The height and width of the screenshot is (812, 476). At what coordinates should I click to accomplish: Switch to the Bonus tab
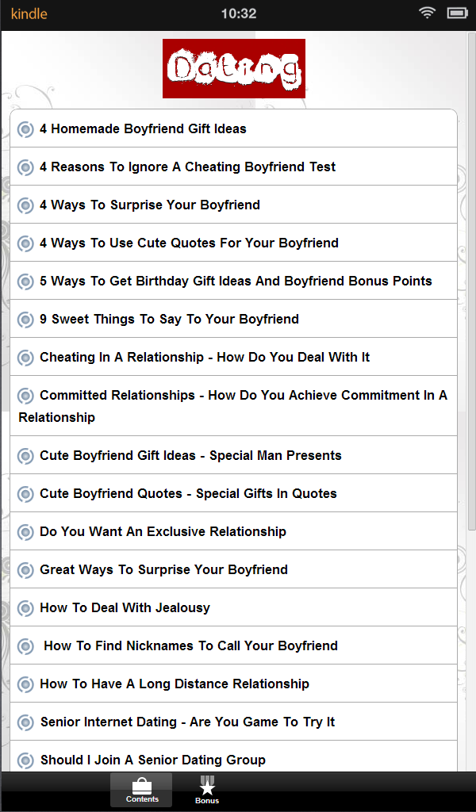[x=207, y=790]
